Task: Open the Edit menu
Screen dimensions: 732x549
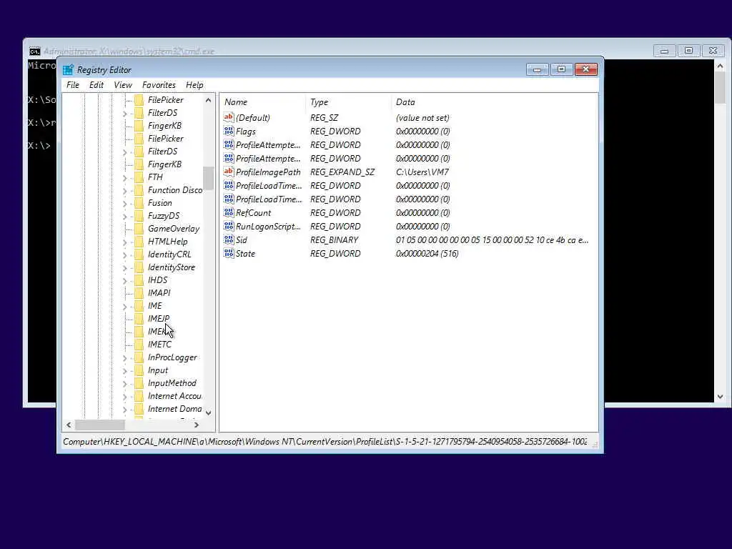Action: (x=97, y=85)
